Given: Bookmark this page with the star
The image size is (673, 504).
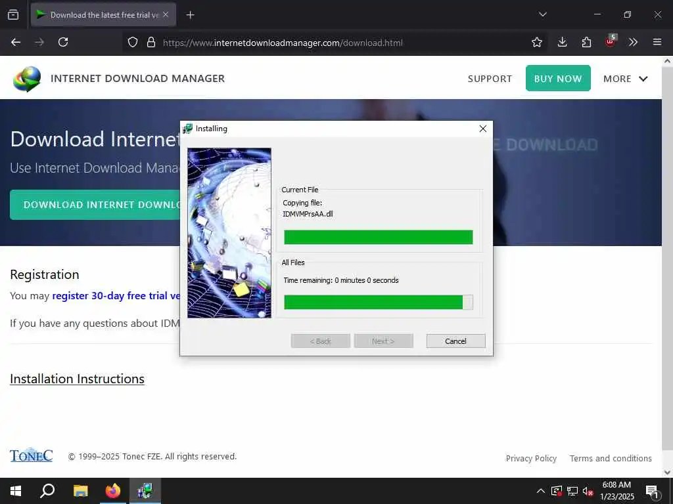Looking at the screenshot, I should (x=536, y=42).
